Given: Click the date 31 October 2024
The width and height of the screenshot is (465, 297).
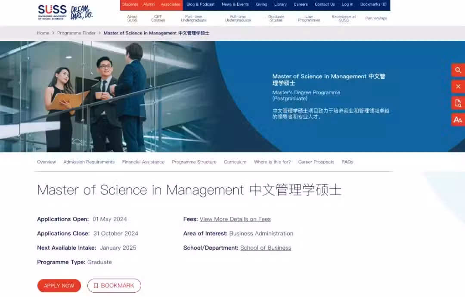Looking at the screenshot, I should click(116, 234).
